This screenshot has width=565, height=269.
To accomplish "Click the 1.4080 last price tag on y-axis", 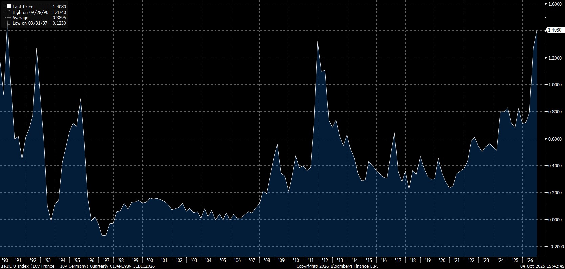I will 555,30.
